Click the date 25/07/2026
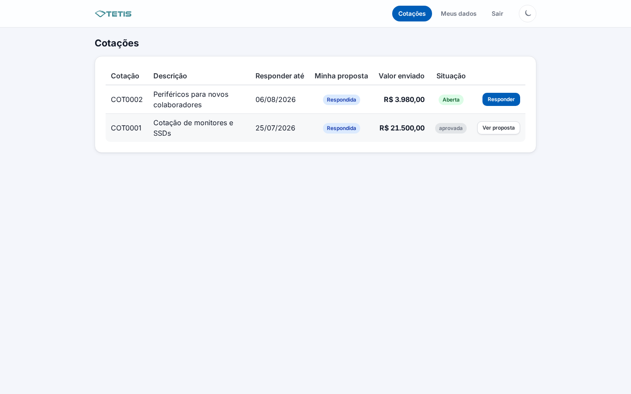Screen dimensions: 631x394 click(275, 128)
